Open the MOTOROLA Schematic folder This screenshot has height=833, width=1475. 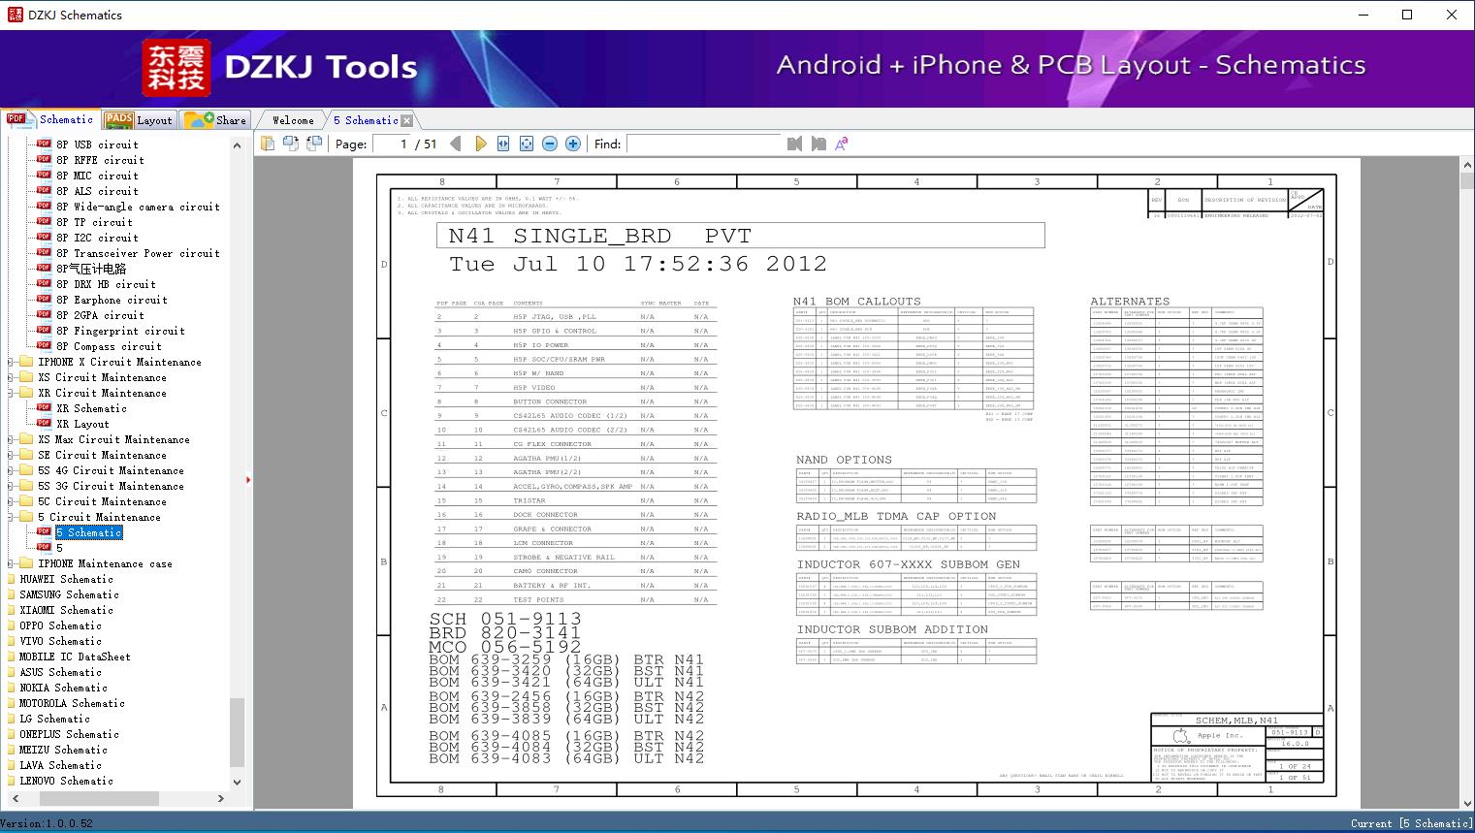(72, 703)
